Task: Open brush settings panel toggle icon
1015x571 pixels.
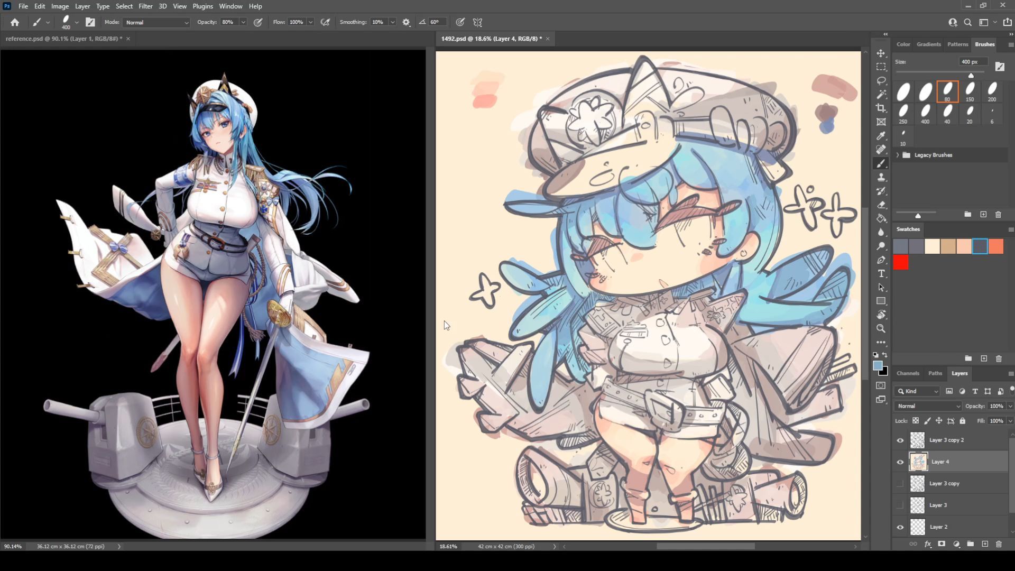Action: pyautogui.click(x=90, y=22)
